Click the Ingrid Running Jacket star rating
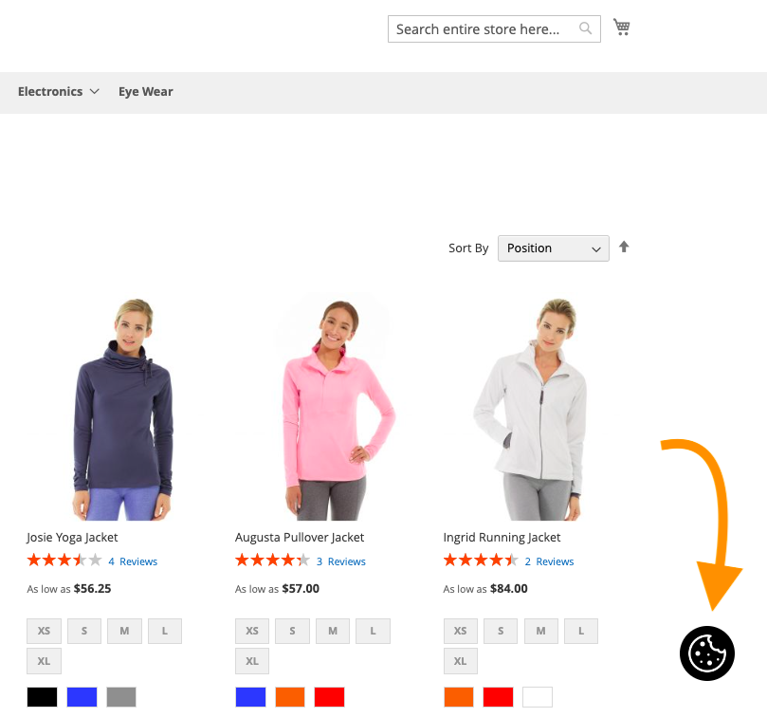Image resolution: width=767 pixels, height=717 pixels. 481,560
